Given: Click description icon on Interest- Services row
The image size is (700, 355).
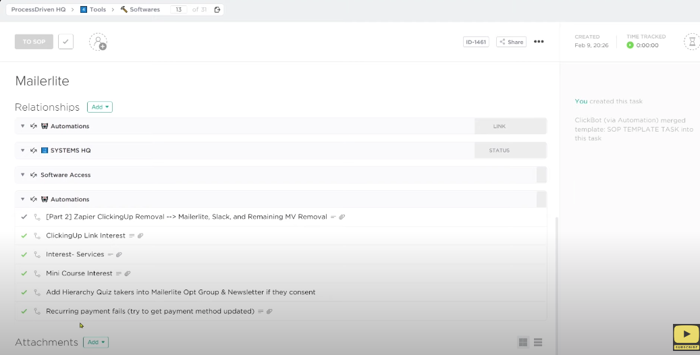Looking at the screenshot, I should click(110, 254).
